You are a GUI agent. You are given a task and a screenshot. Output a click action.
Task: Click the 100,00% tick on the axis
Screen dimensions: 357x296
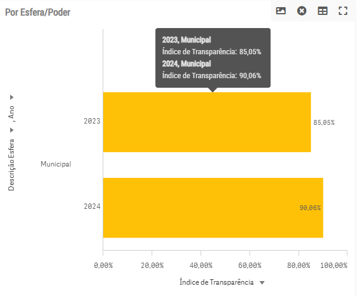tap(334, 266)
